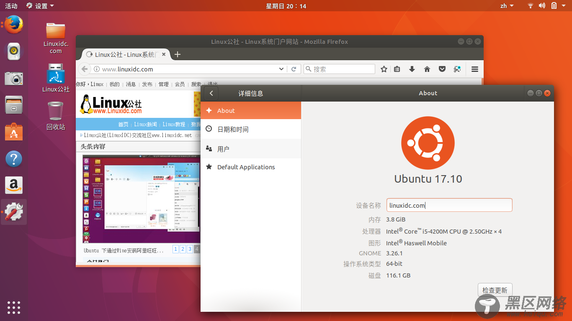The image size is (572, 321).
Task: Open the clock 星期日 20:14 calendar
Action: tap(286, 6)
